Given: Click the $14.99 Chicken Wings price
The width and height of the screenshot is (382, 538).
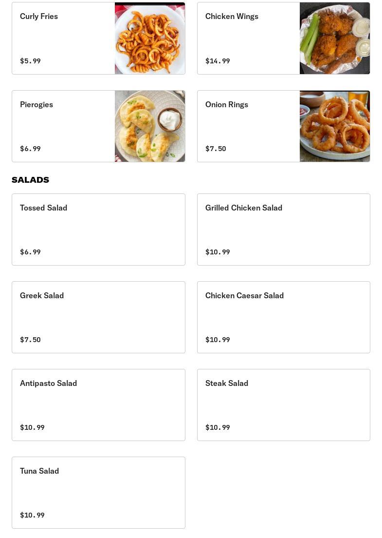Looking at the screenshot, I should pos(218,61).
